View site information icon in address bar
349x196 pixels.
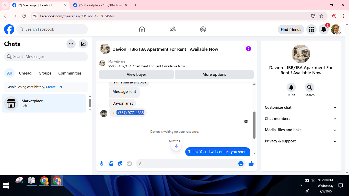point(35,16)
